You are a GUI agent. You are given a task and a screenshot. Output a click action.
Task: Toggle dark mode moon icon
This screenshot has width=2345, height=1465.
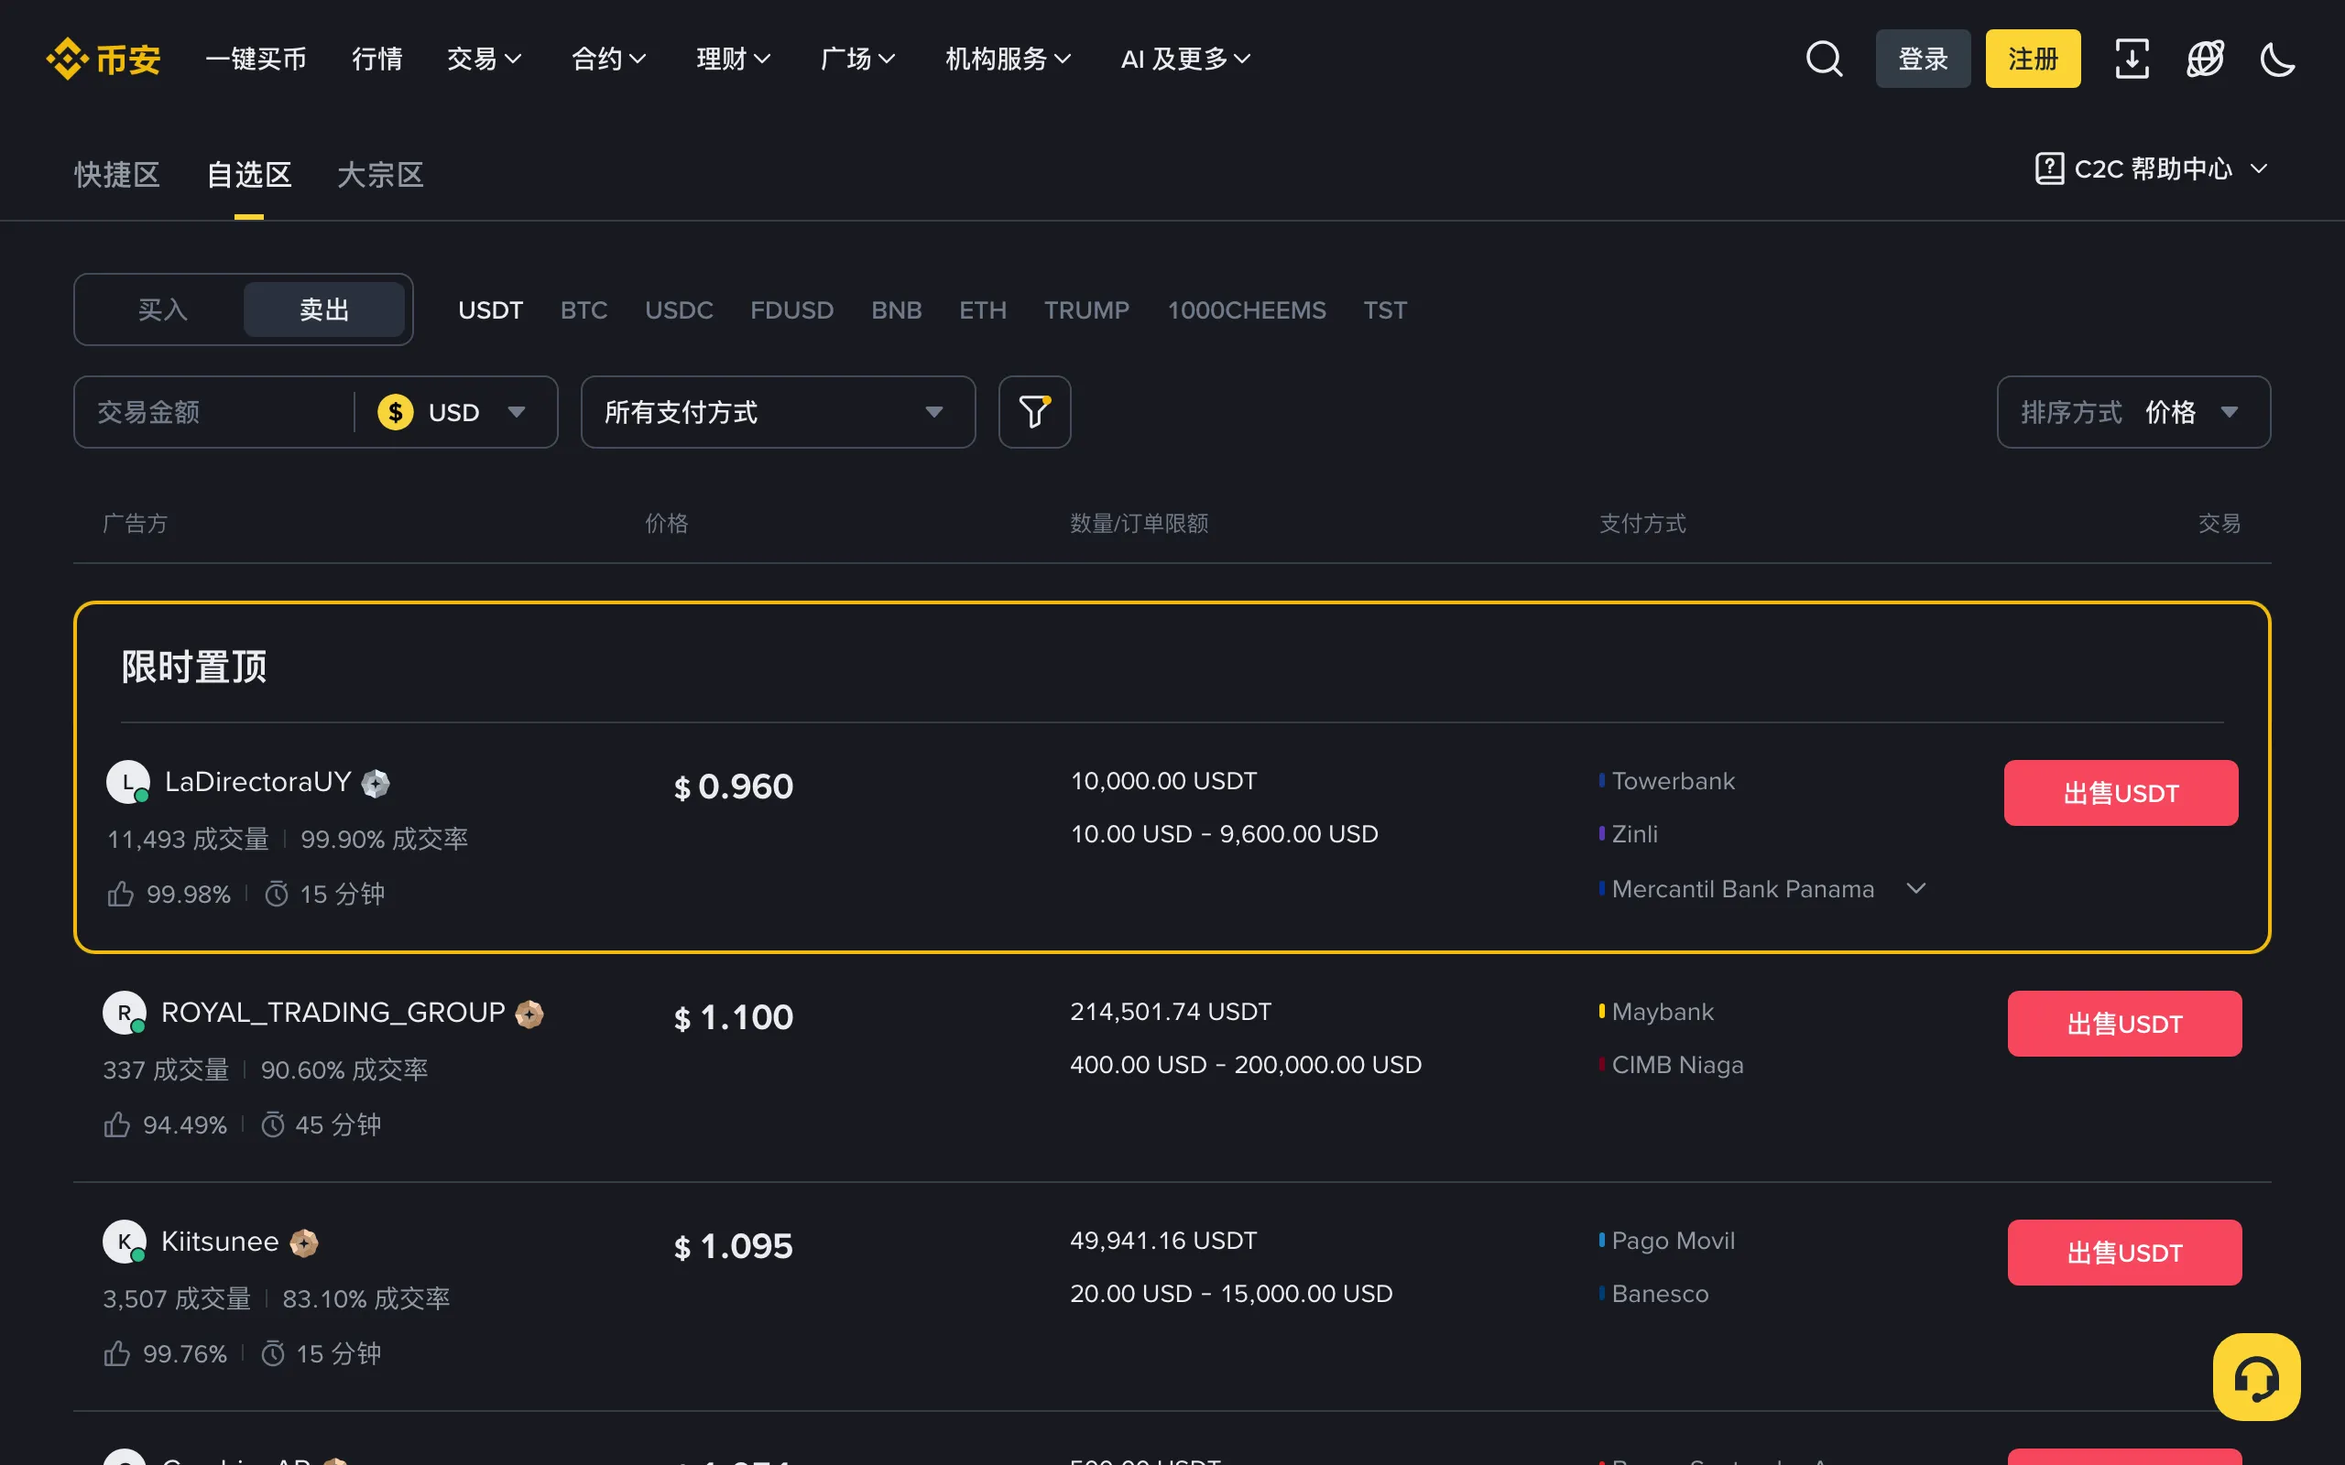tap(2277, 60)
